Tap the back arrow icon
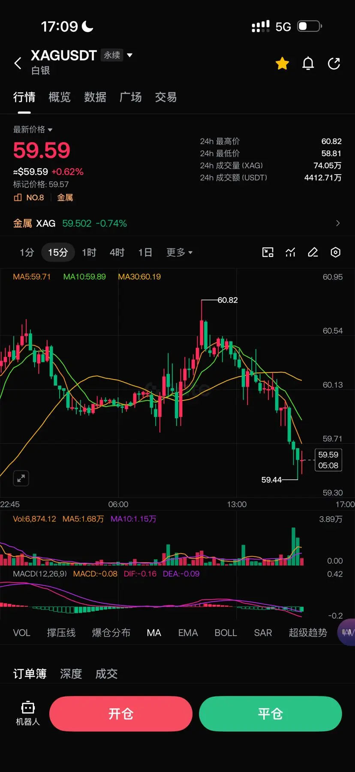Screen dimensions: 355x772 [x=18, y=63]
